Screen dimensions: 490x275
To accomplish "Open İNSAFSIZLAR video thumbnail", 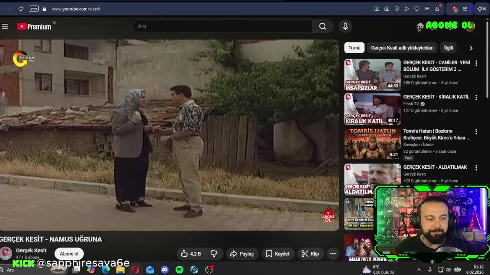I will (372, 75).
